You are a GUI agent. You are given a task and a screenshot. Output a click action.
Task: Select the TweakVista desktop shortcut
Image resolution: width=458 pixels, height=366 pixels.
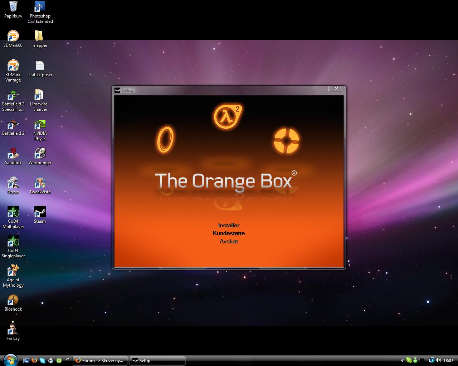click(40, 186)
